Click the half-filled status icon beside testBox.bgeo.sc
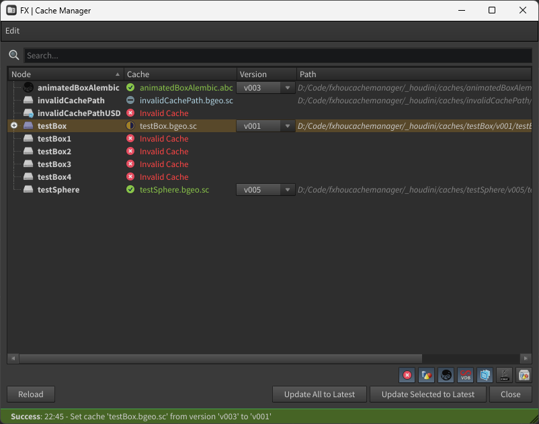 click(130, 126)
